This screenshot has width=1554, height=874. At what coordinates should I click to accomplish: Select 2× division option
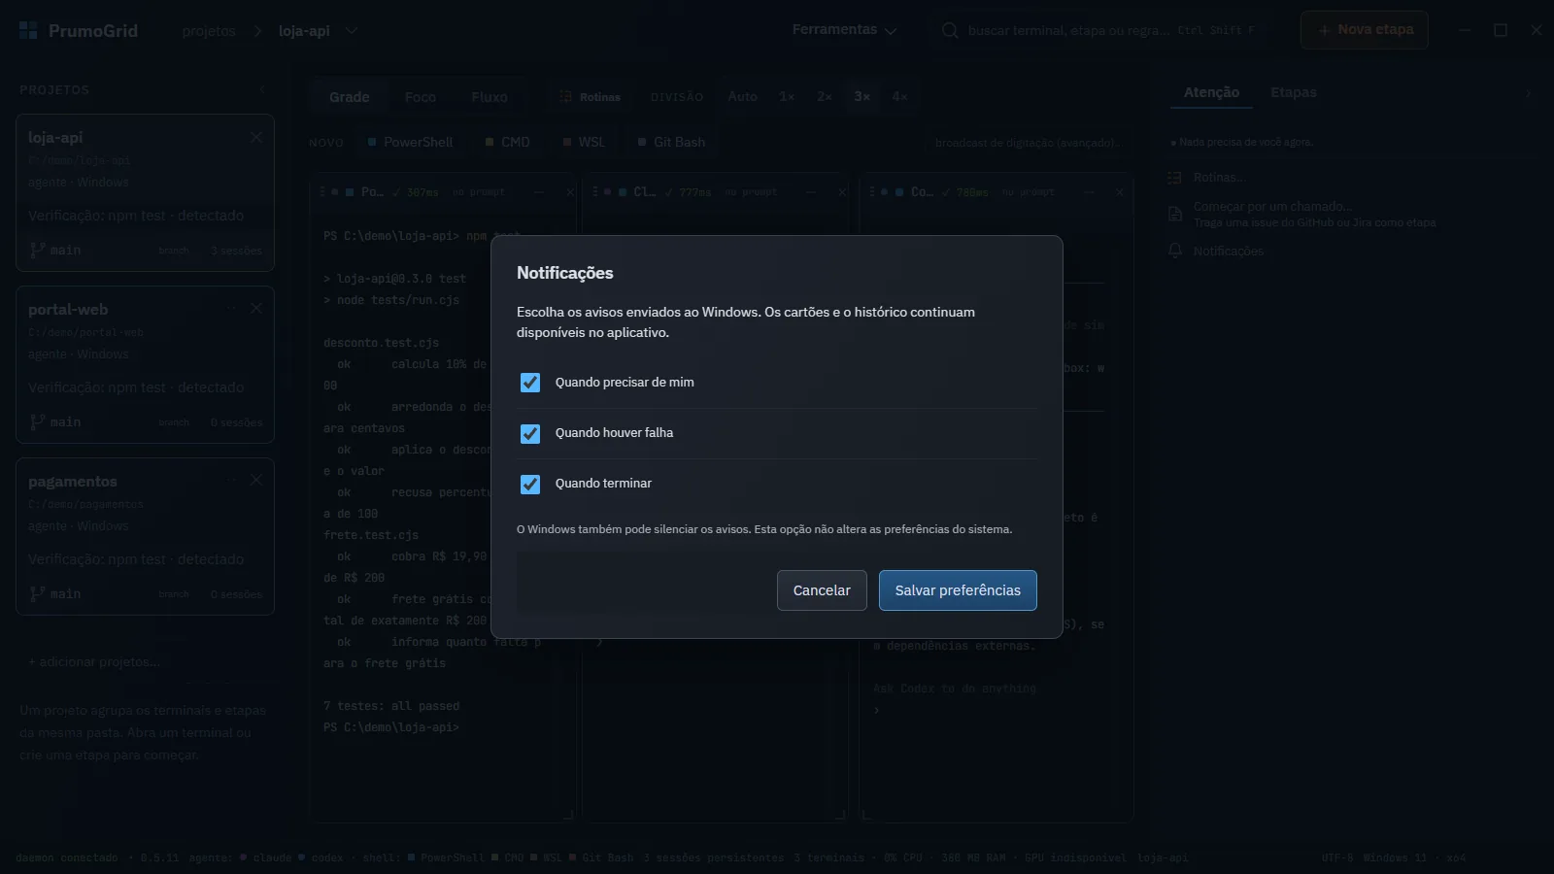tap(824, 96)
